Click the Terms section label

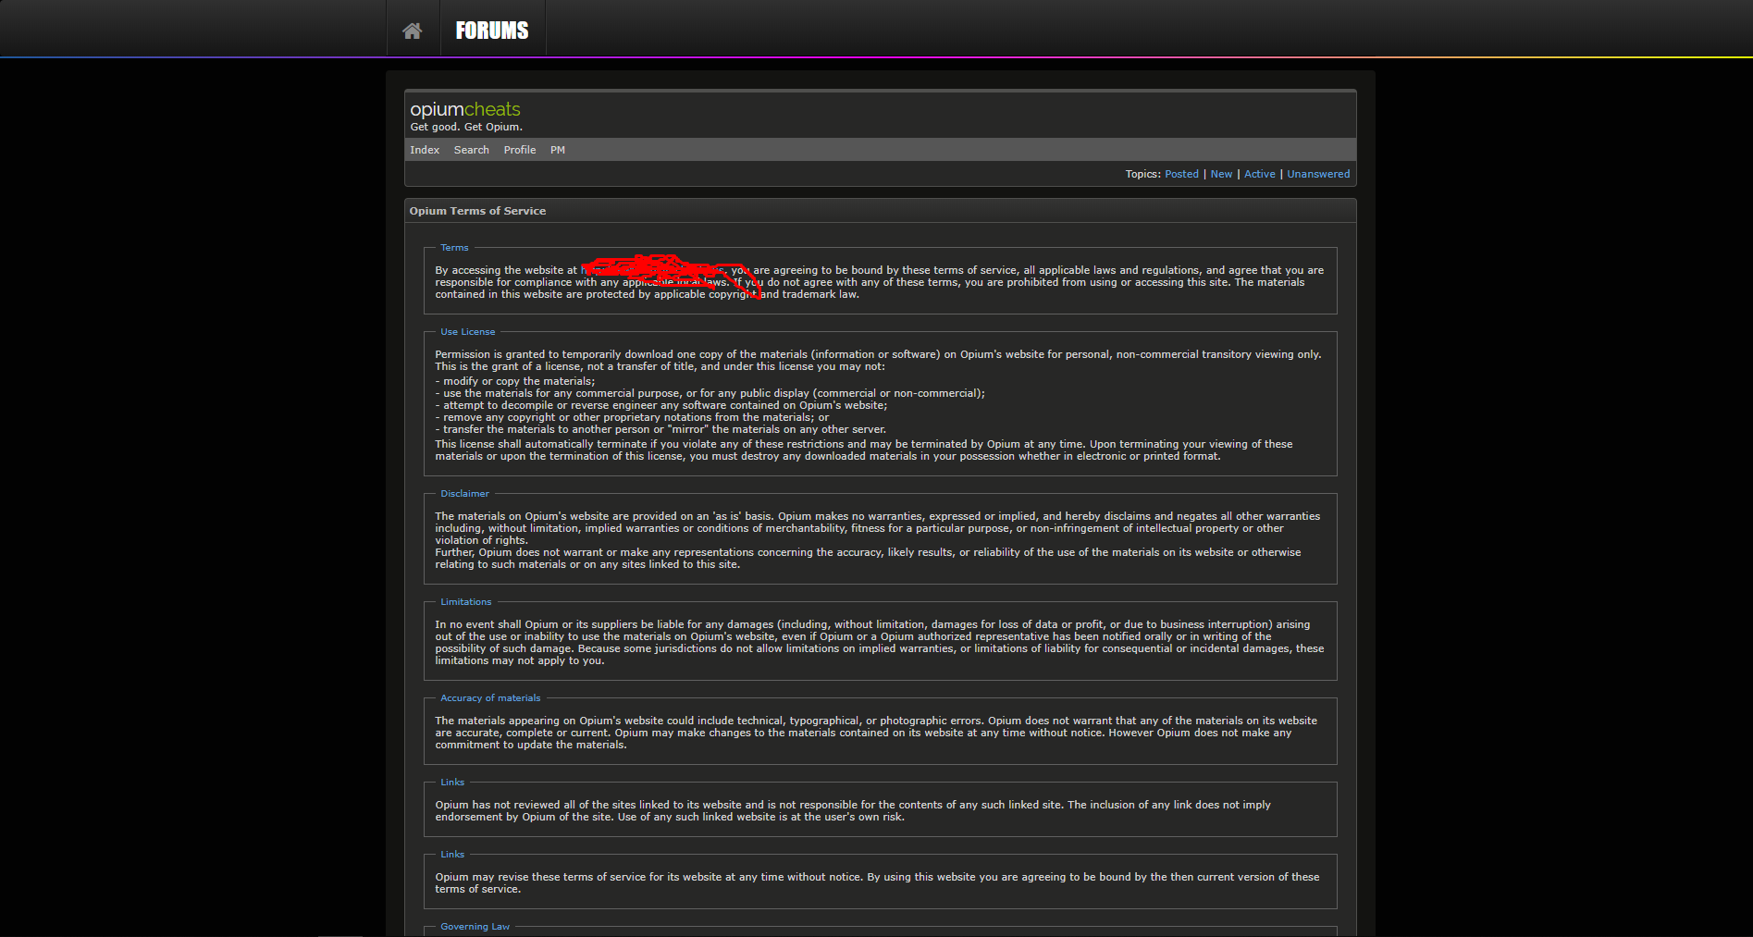454,248
